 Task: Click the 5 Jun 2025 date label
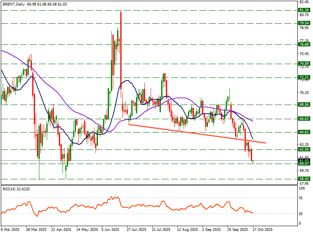coord(111,229)
